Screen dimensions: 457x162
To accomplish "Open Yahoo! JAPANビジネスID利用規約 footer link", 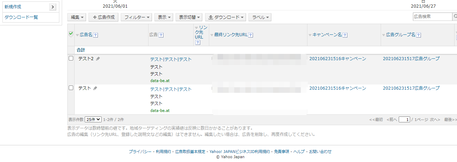I will [239, 152].
